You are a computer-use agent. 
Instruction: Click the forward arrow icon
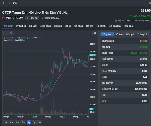[9, 3]
